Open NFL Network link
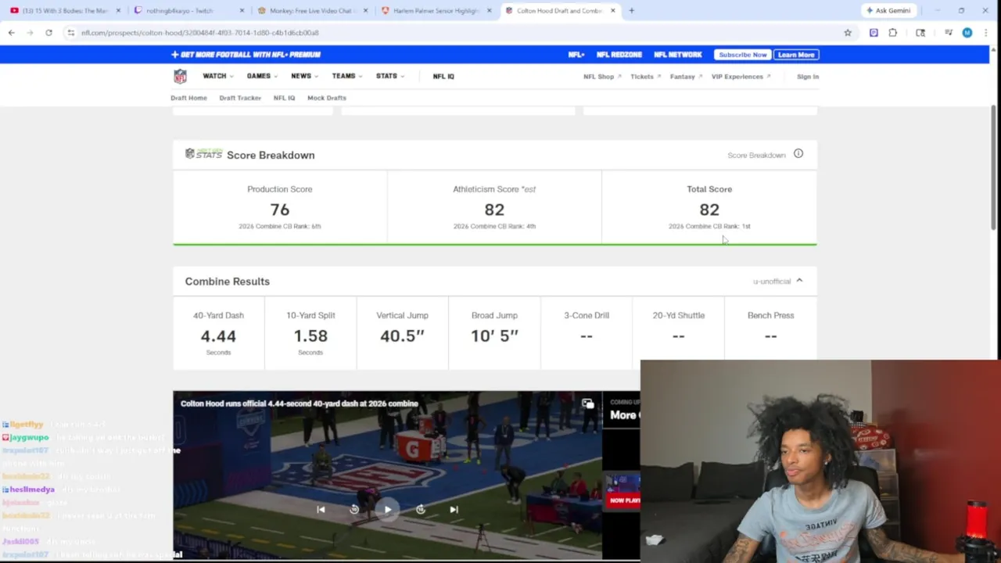Viewport: 1001px width, 563px height. pyautogui.click(x=678, y=55)
